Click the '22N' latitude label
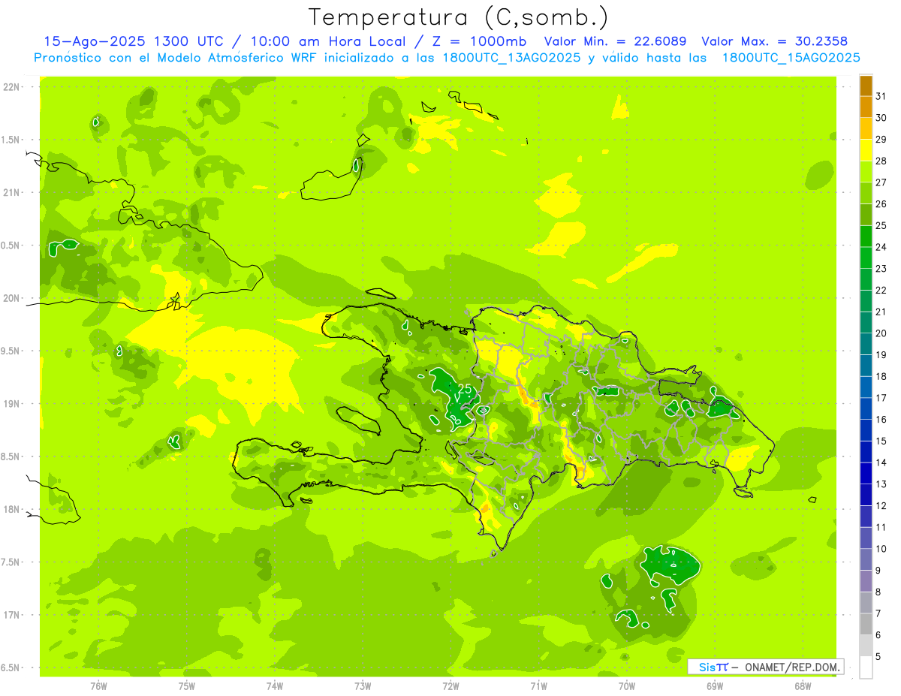Viewport: 901px width, 696px height. [x=11, y=87]
